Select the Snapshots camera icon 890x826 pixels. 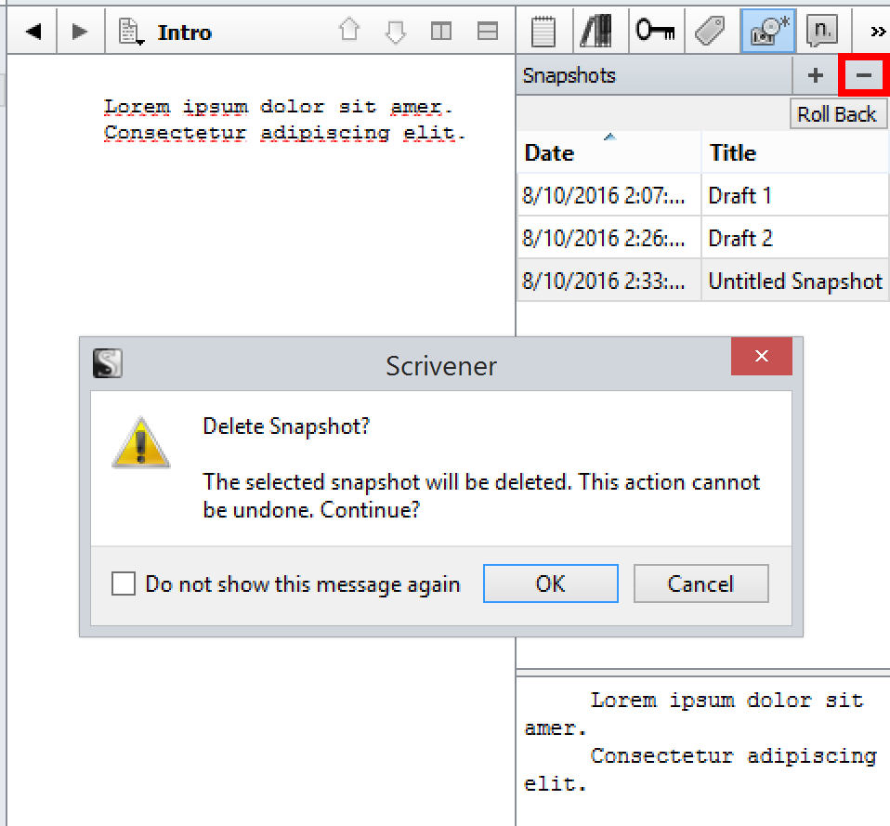(766, 32)
